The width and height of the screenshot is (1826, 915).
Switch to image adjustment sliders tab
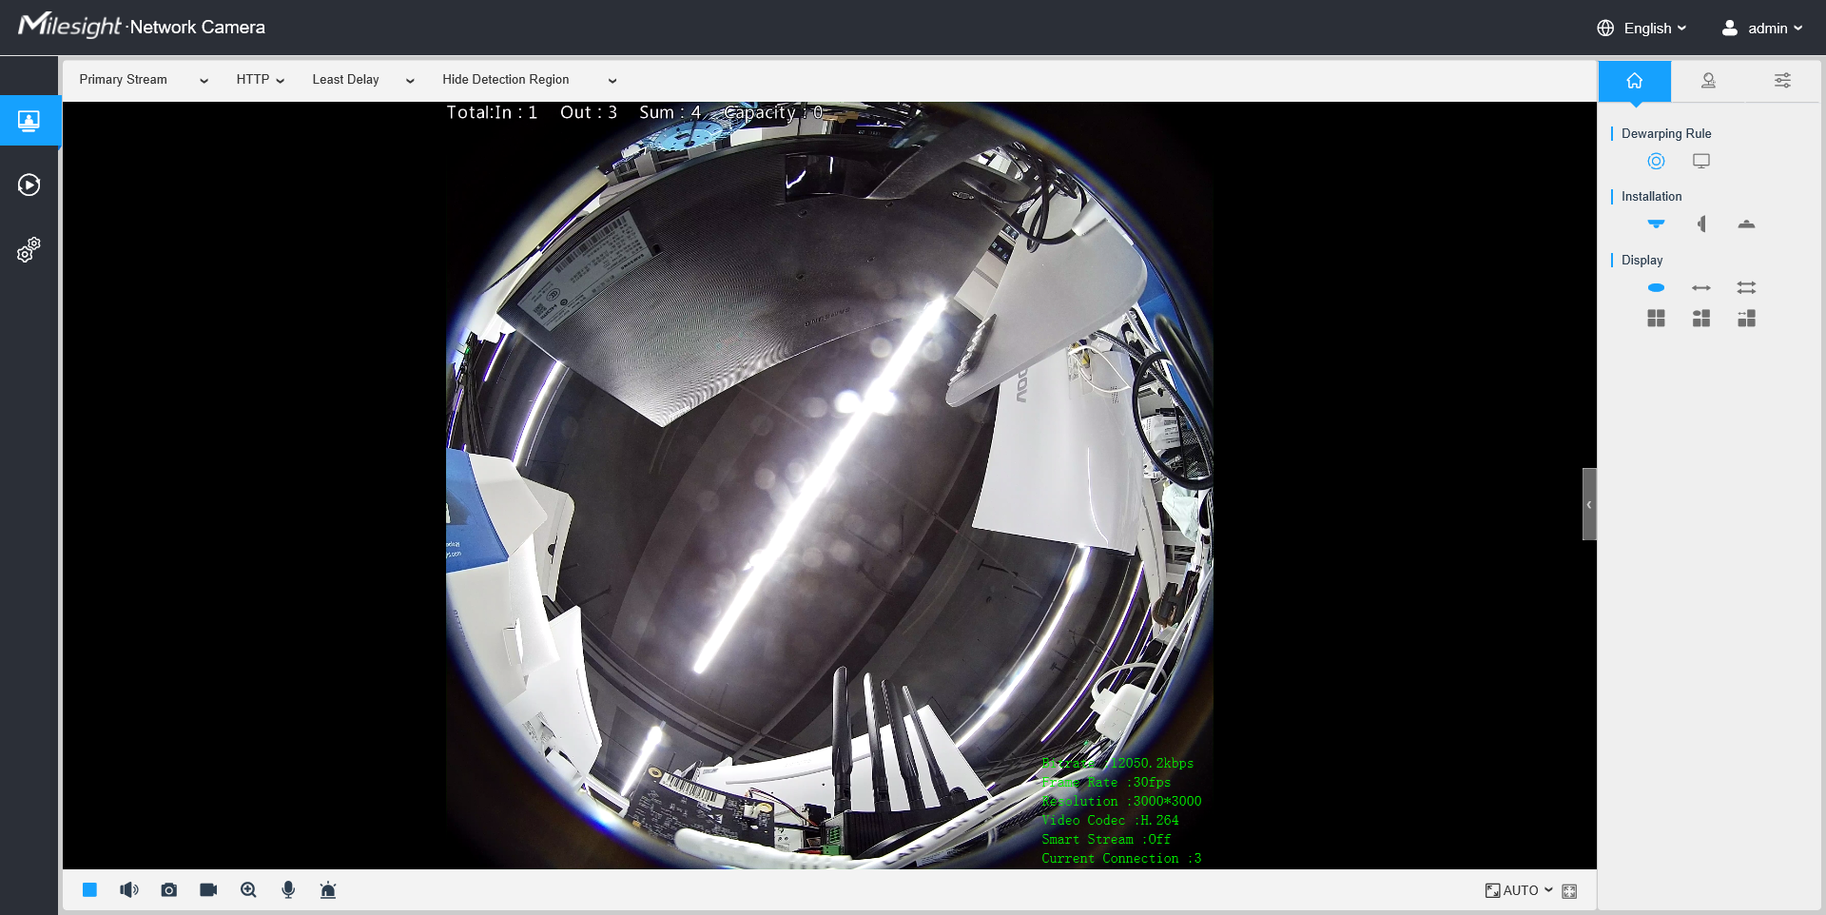pos(1783,81)
